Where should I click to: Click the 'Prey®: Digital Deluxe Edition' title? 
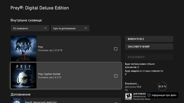tap(40, 8)
